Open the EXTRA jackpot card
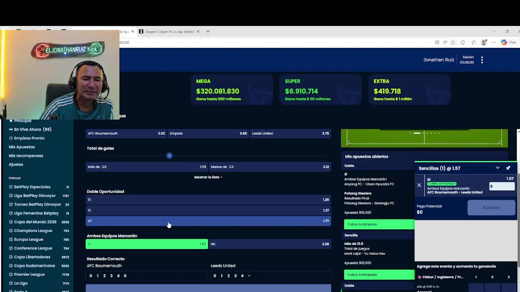520x292 pixels. coord(409,90)
